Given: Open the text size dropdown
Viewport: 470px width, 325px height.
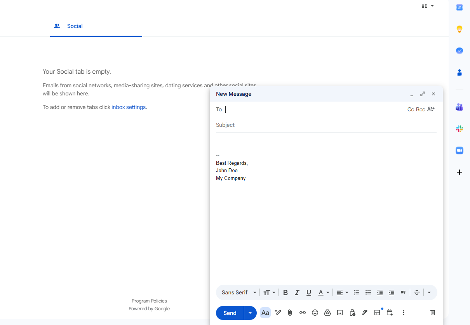Looking at the screenshot, I should [x=269, y=292].
